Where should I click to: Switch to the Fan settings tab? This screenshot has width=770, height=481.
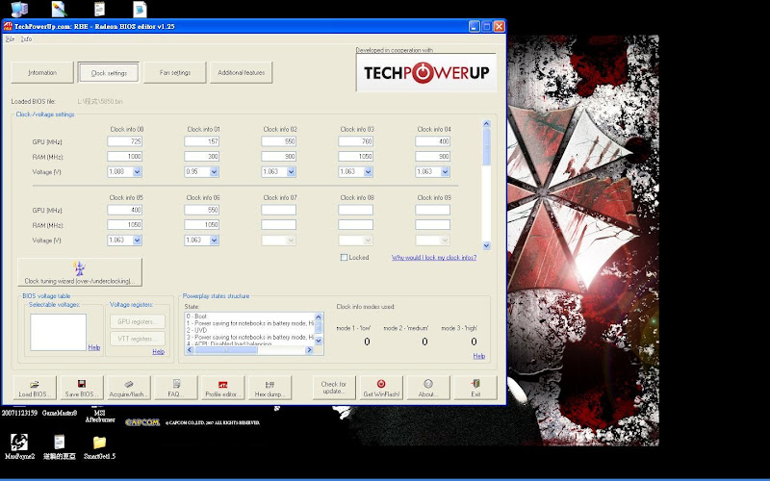coord(175,73)
